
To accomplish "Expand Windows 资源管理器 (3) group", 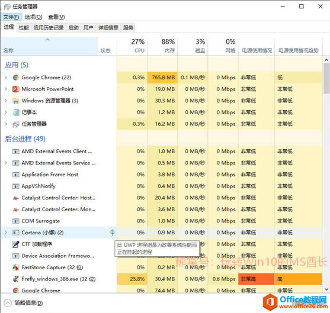I will 6,101.
